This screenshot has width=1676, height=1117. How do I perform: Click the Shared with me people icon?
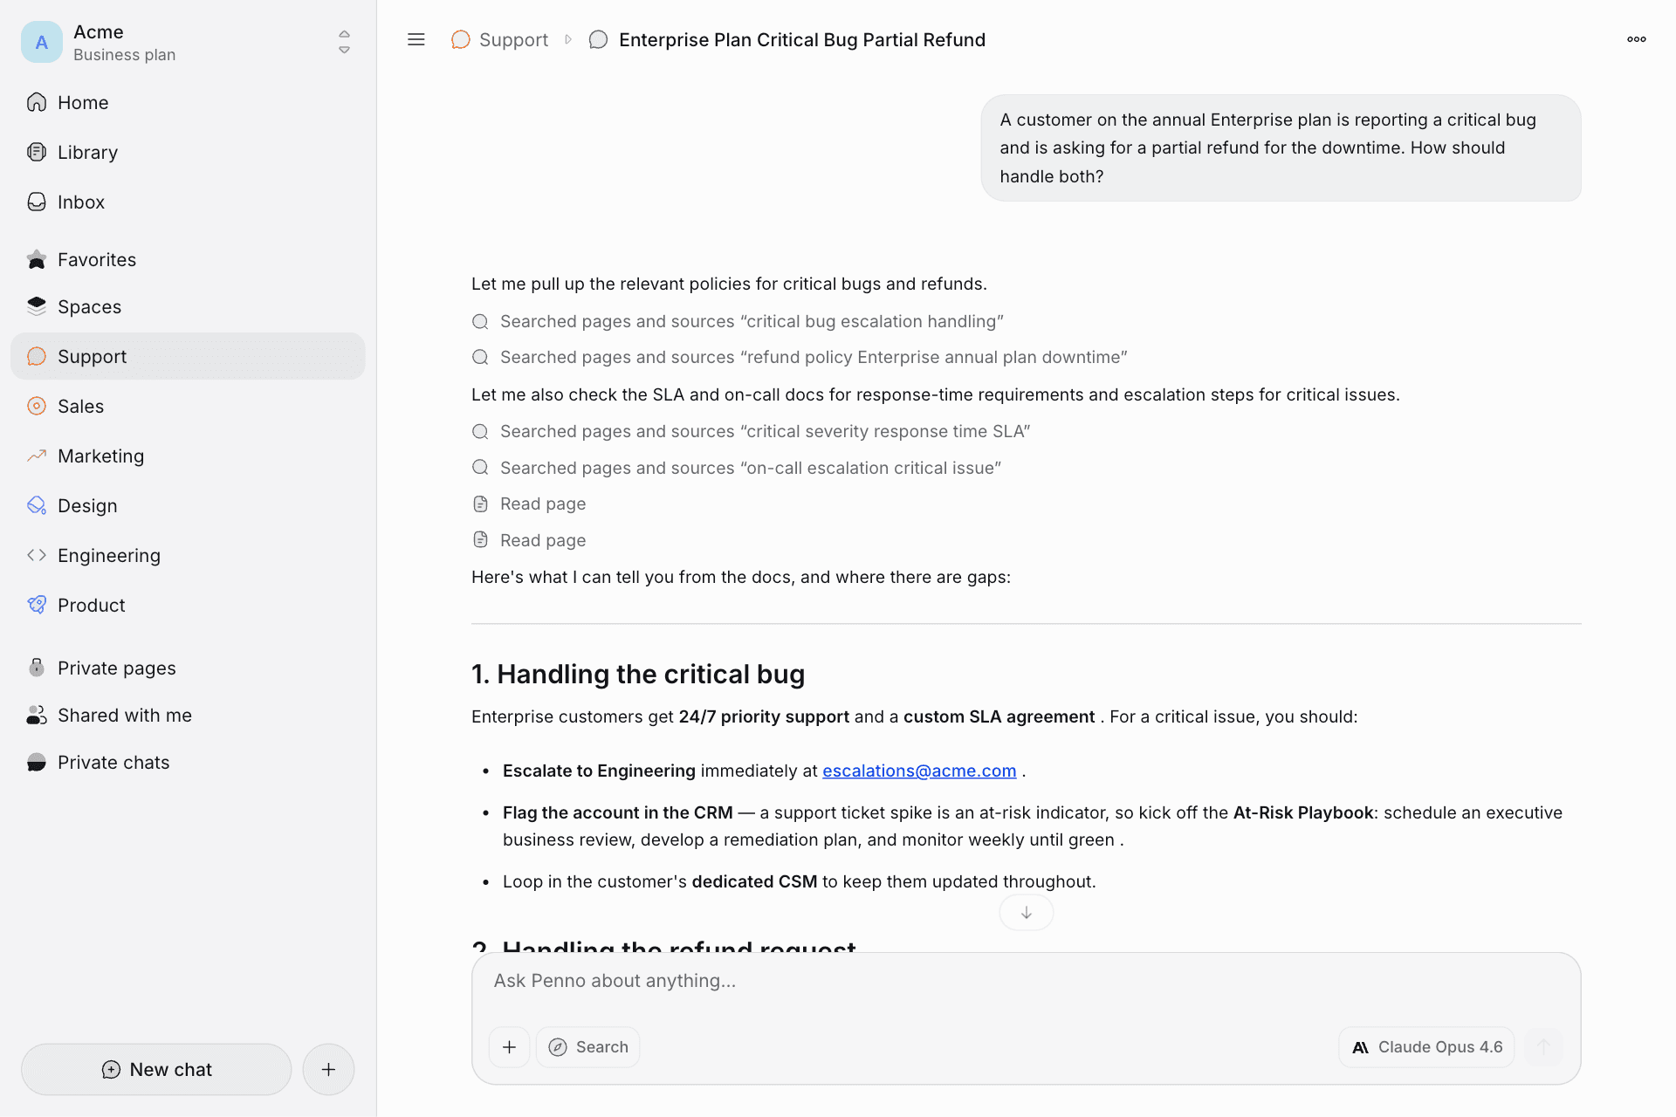point(37,715)
